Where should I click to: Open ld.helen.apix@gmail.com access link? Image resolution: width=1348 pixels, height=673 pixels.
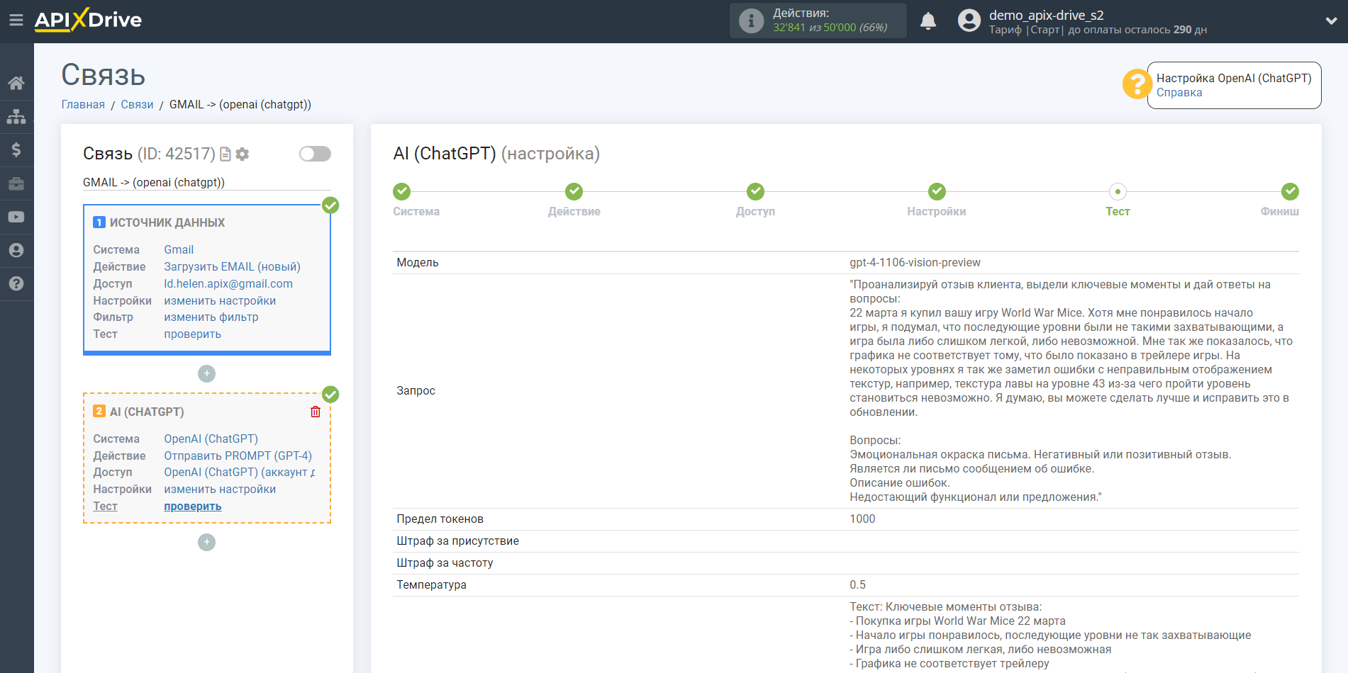(228, 283)
